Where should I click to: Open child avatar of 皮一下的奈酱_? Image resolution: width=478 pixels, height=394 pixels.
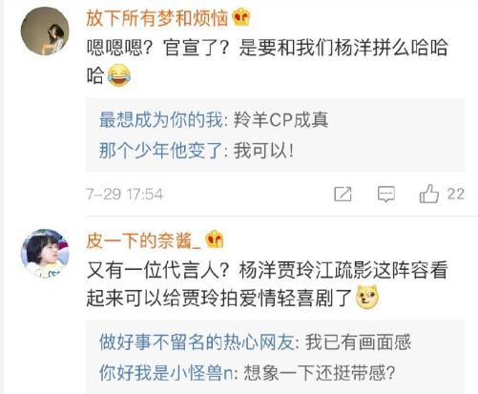pos(45,253)
